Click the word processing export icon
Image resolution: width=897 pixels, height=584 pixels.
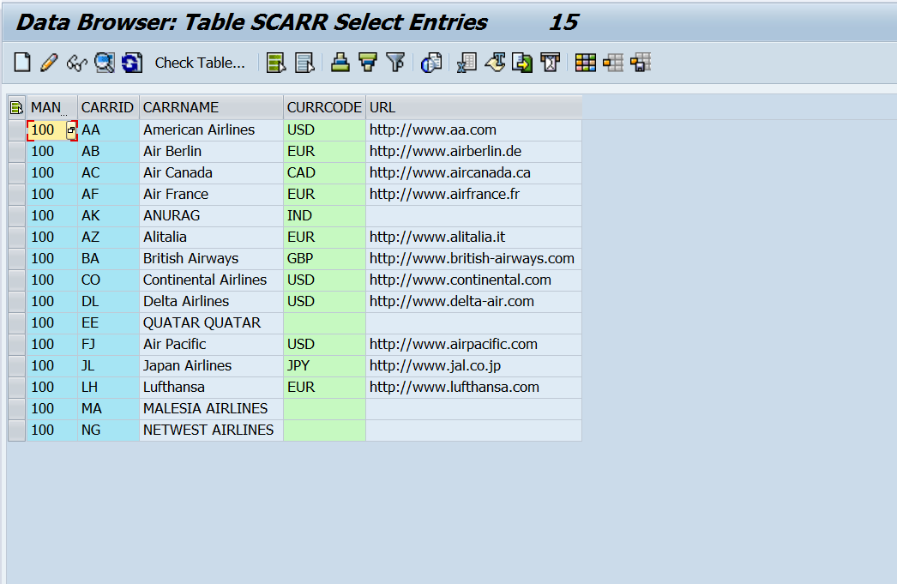coord(495,62)
